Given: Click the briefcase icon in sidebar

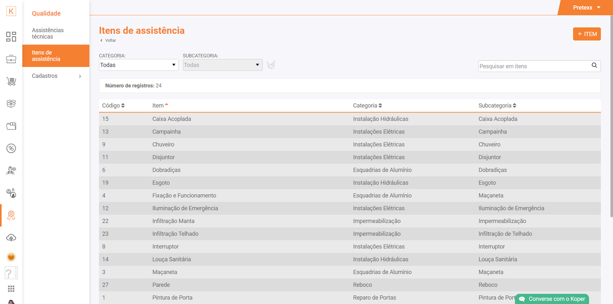Looking at the screenshot, I should tap(11, 59).
